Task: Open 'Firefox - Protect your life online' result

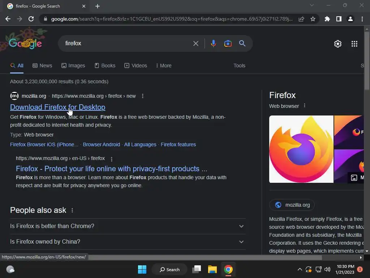Action: coord(111,169)
